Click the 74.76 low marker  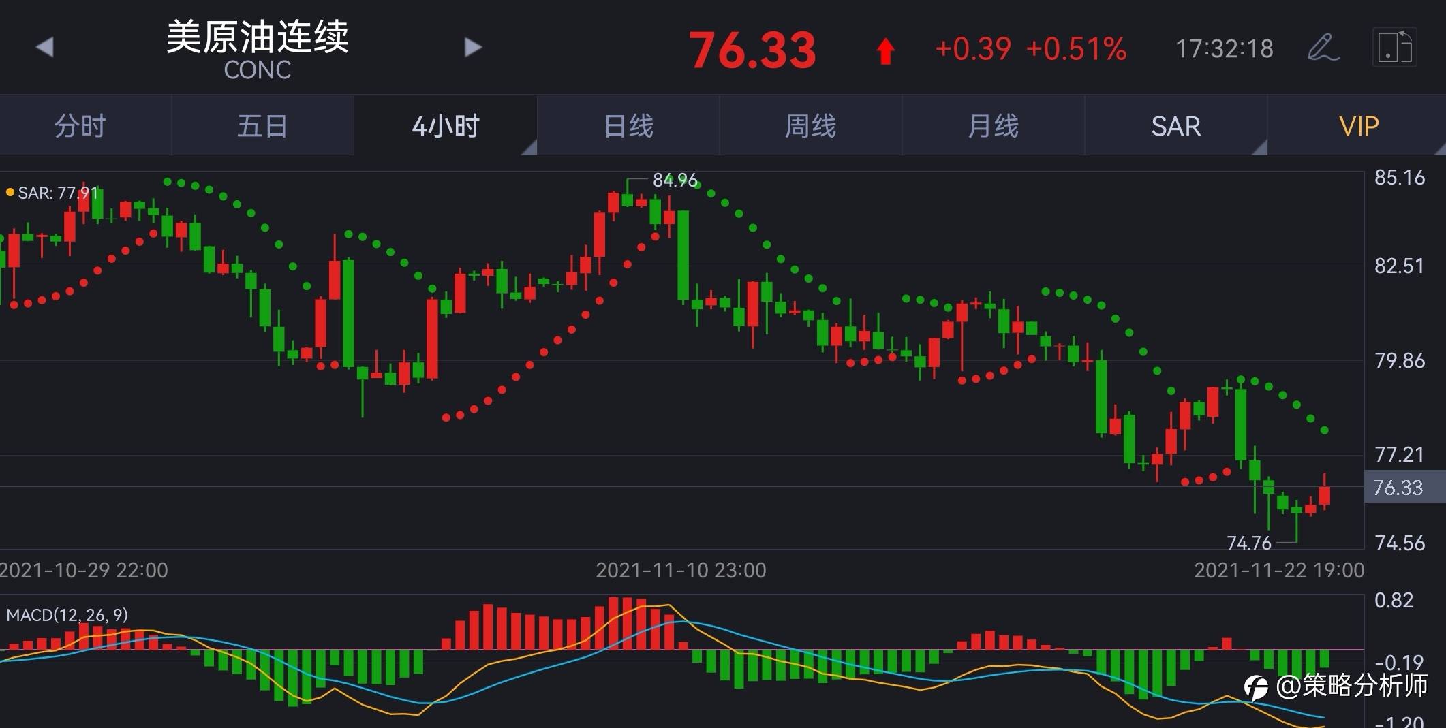1249,543
